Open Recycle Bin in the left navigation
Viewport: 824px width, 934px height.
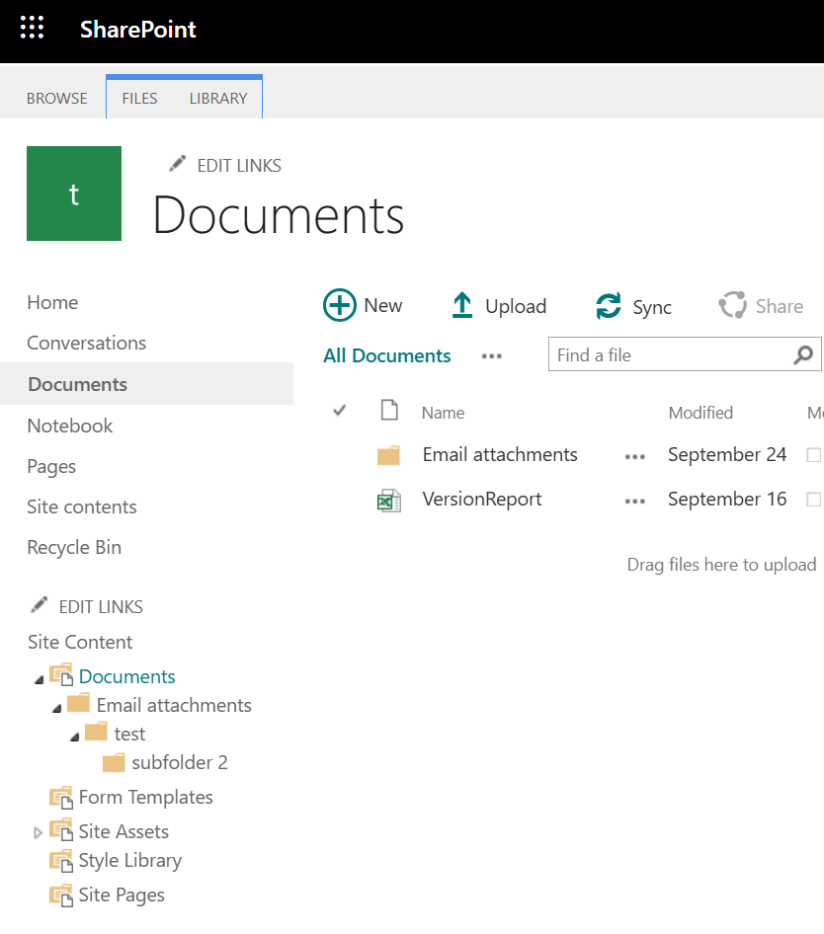[x=74, y=547]
